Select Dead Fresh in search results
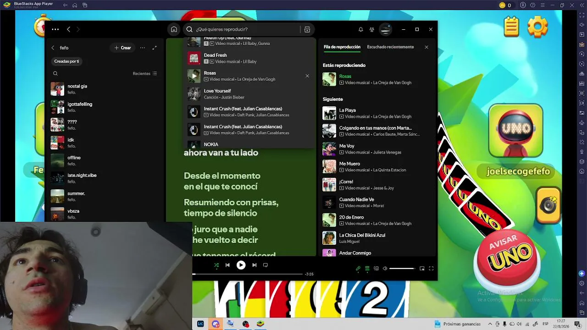 tap(249, 58)
